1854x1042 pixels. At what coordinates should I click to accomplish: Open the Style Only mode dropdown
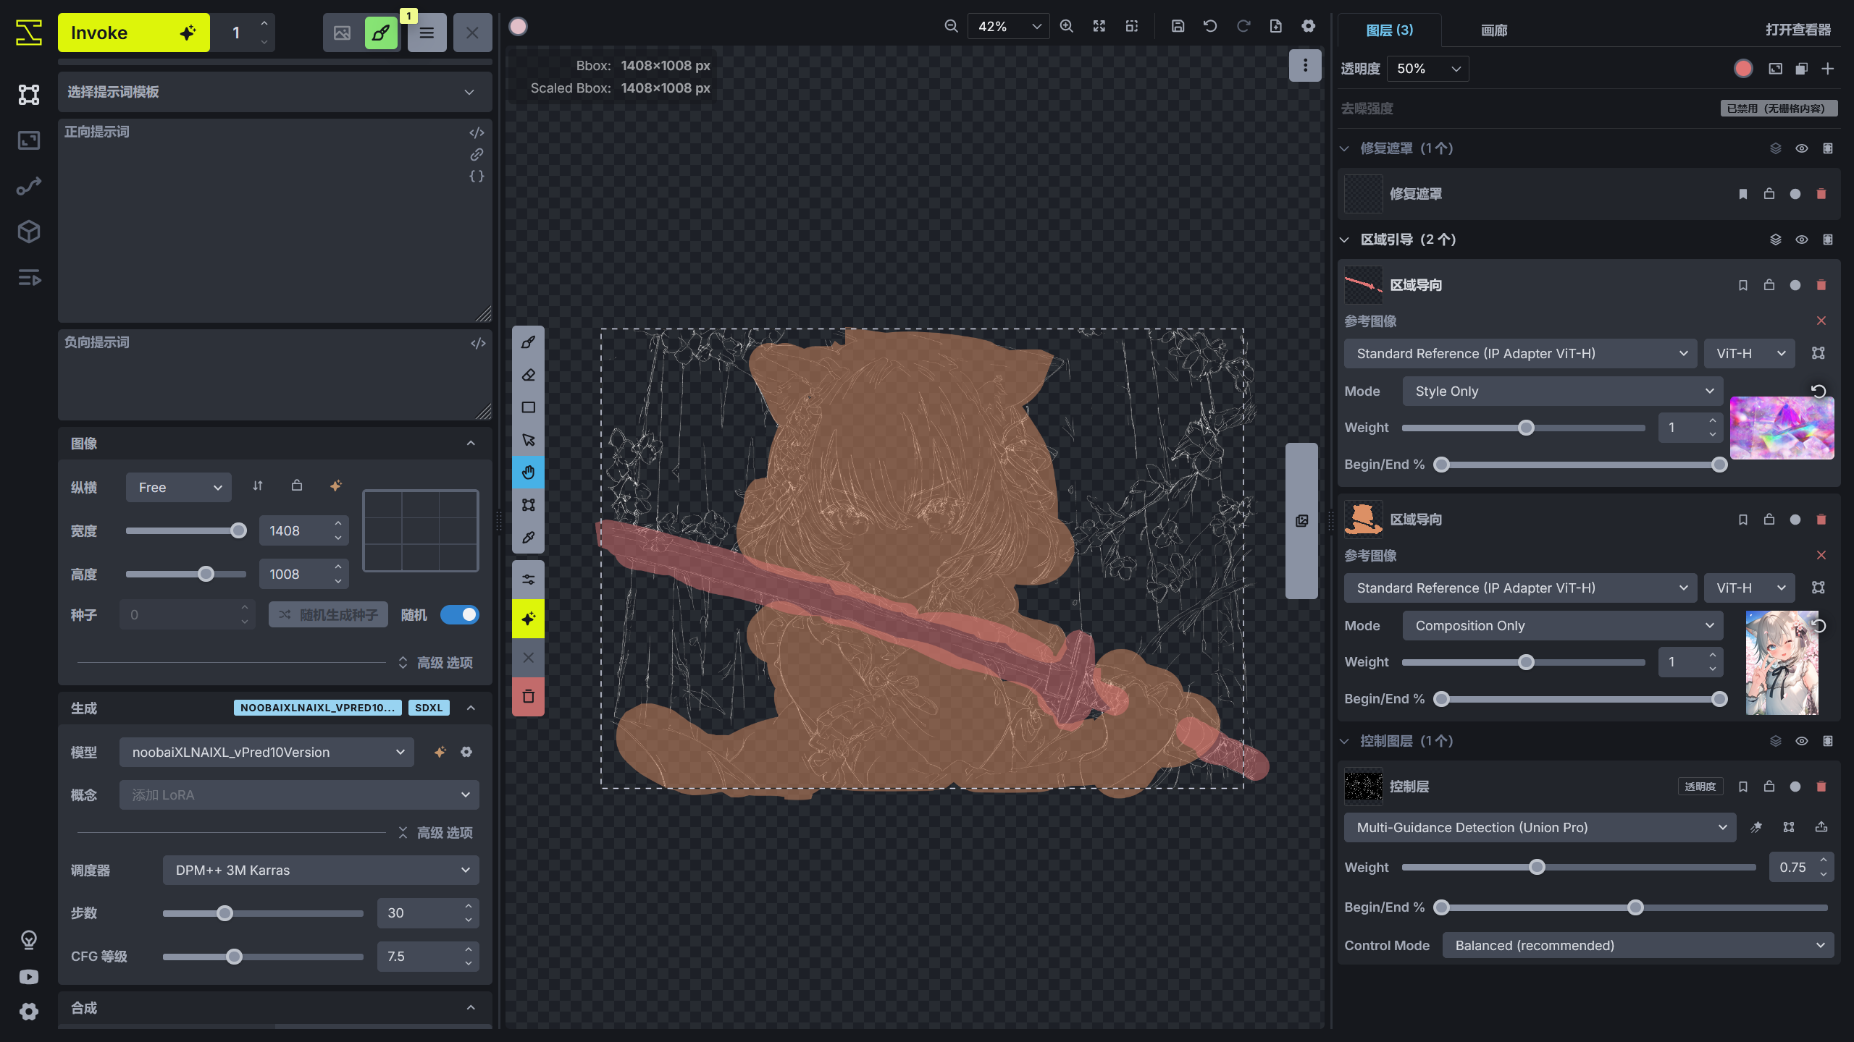[x=1563, y=391]
